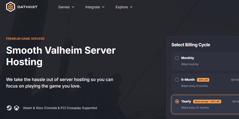
Task: Click the Best saving 54% off badge
Action: pos(207,101)
